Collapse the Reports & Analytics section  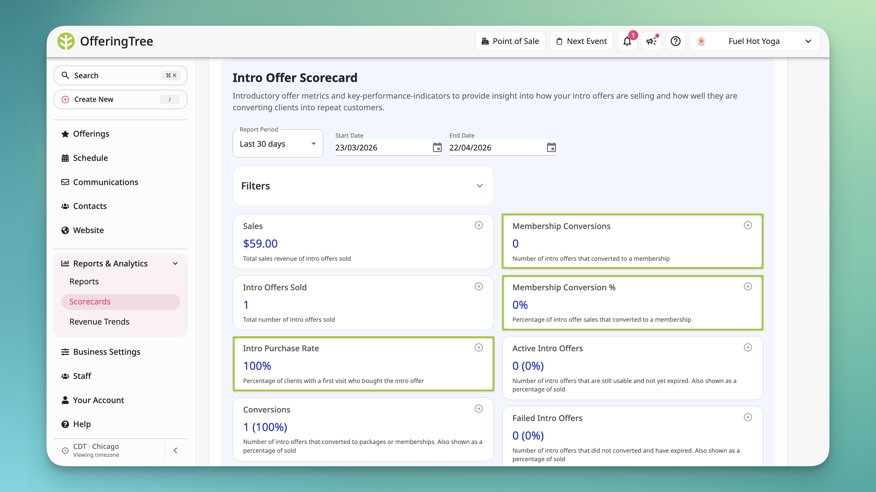(x=175, y=263)
